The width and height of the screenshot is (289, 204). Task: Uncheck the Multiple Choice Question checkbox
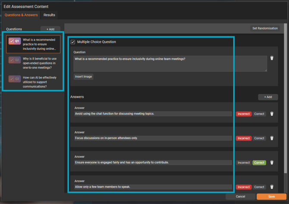[x=73, y=42]
